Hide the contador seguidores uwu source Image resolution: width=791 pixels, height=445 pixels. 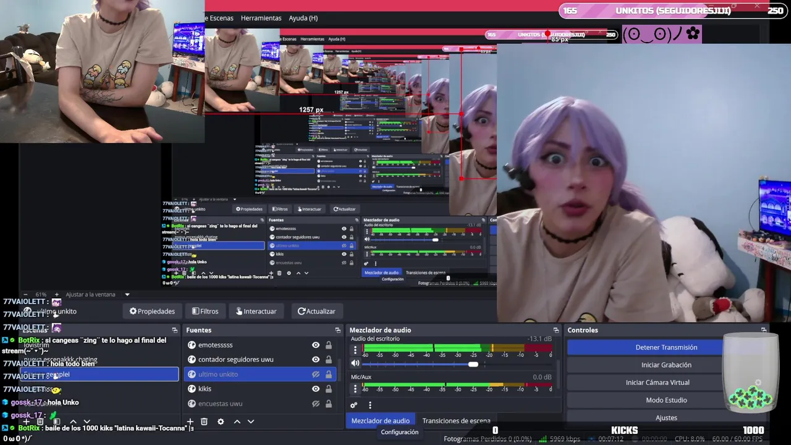pyautogui.click(x=316, y=359)
